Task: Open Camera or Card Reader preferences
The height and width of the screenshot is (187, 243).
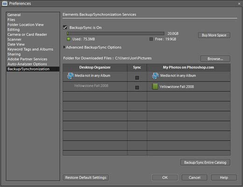Action: point(27,35)
